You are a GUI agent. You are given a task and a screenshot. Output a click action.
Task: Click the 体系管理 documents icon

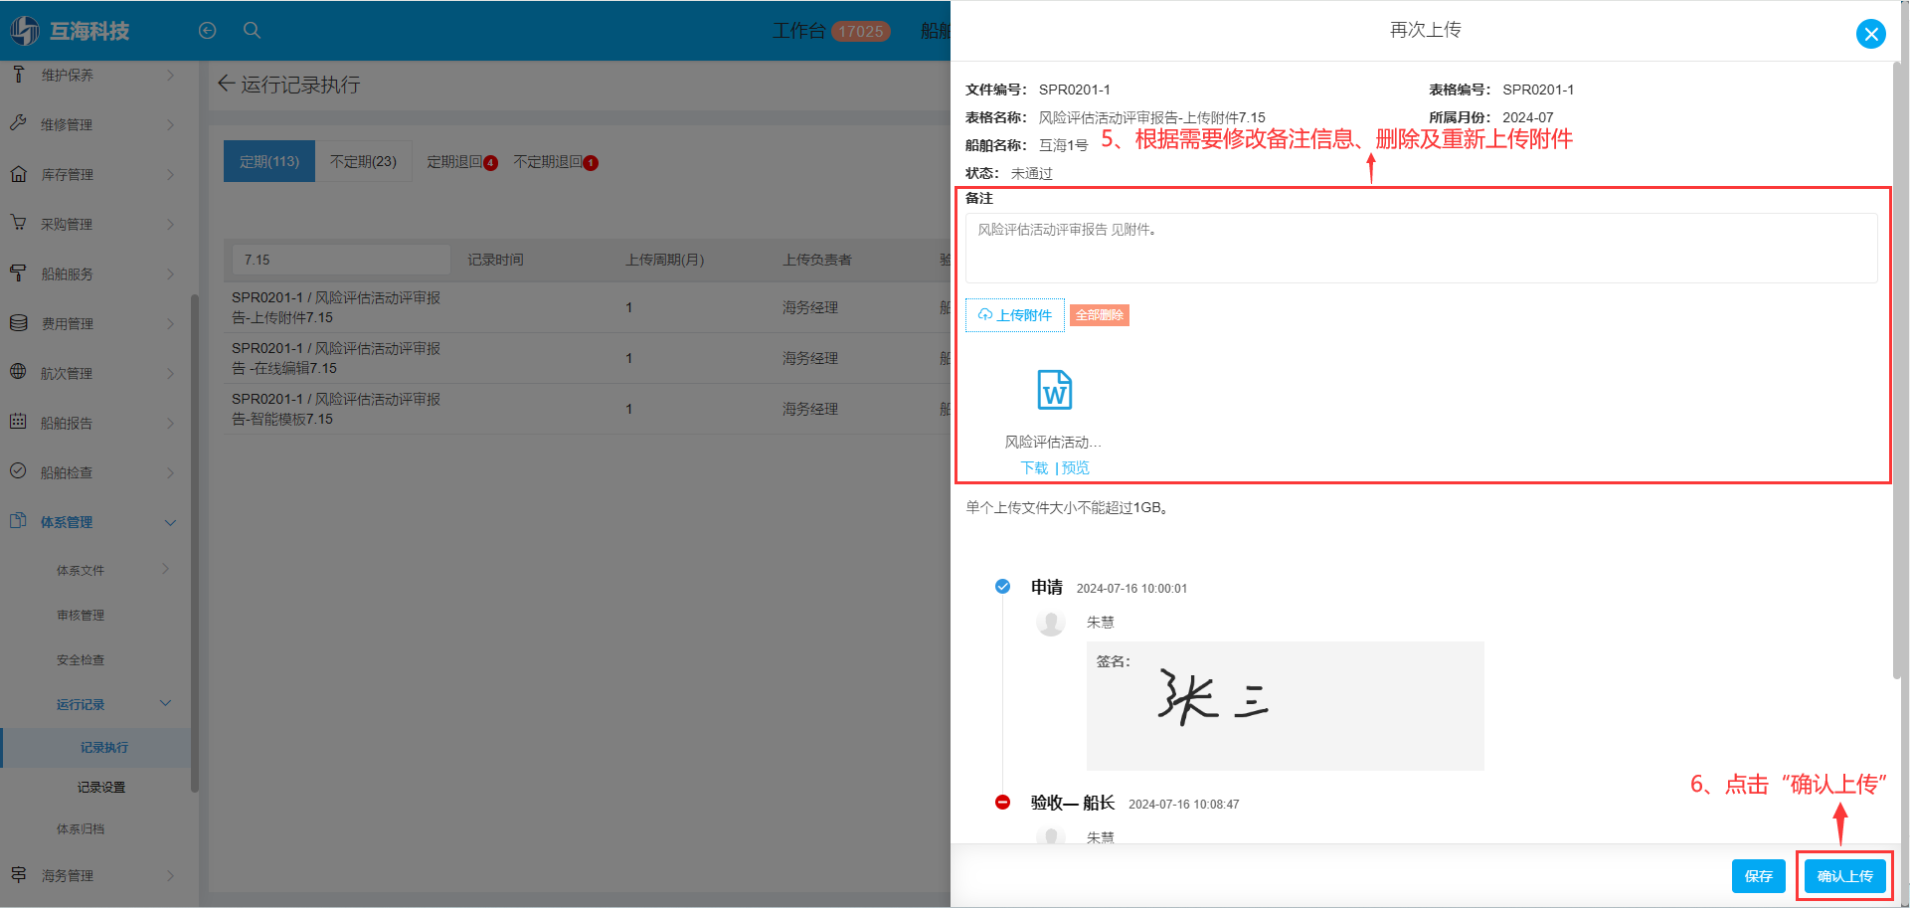(x=18, y=521)
